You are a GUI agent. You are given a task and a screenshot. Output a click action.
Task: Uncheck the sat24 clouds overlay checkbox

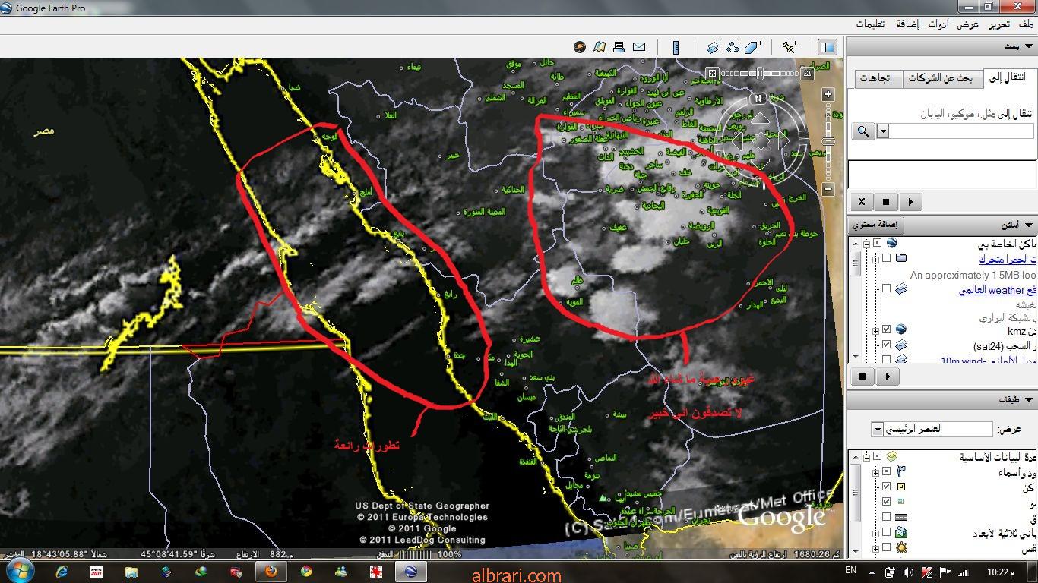[887, 345]
